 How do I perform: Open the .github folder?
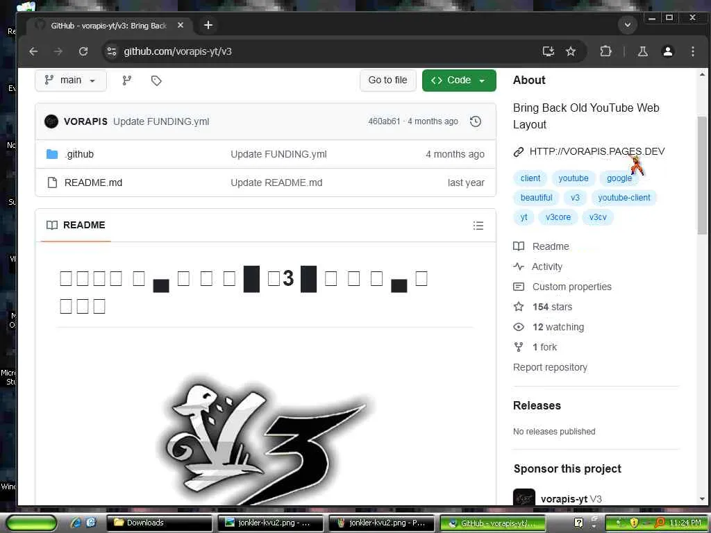point(79,154)
